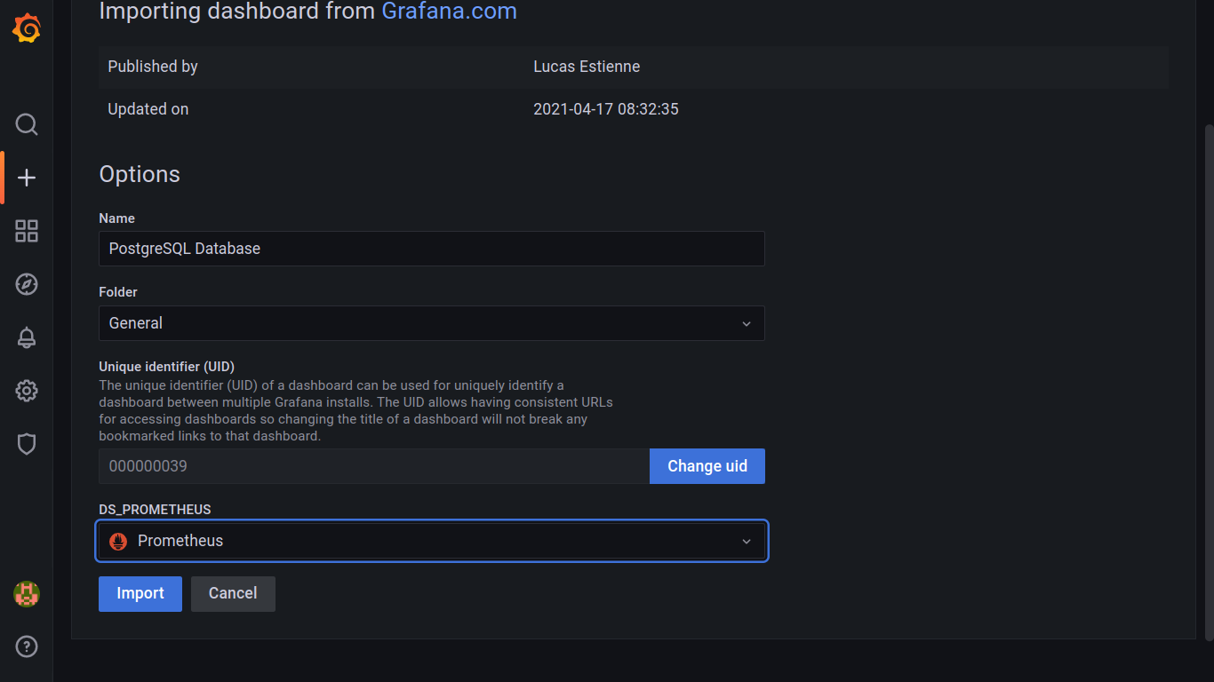Open the Search dashboards magnifier icon
This screenshot has height=682, width=1214.
point(27,124)
